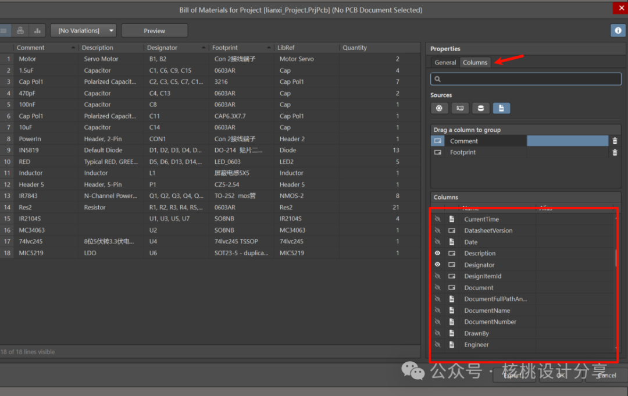Screen dimensions: 628x396
Task: Click the first Sources icon button
Action: (x=439, y=108)
